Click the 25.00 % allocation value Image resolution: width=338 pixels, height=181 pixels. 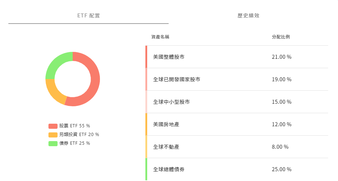282,169
